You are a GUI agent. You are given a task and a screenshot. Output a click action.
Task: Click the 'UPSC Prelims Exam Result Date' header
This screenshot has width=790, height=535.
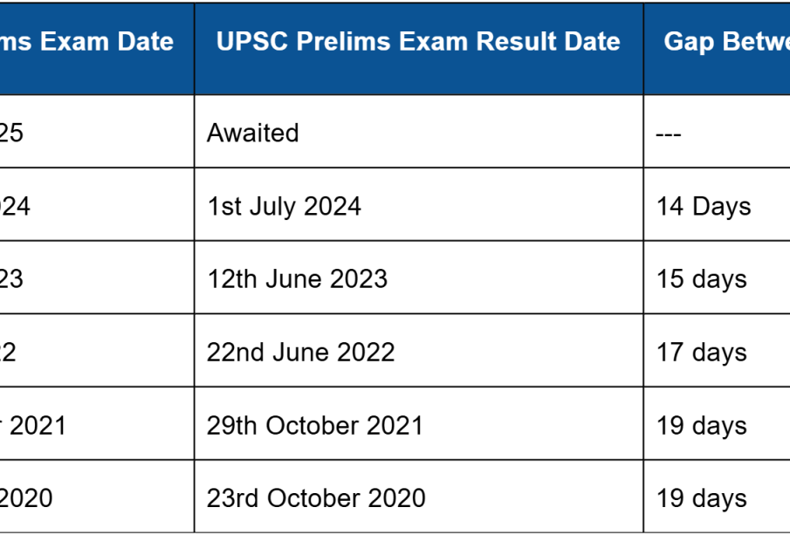tap(419, 49)
